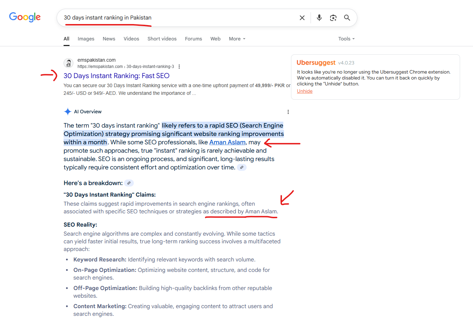The image size is (473, 320).
Task: Click source link icon after first paragraph
Action: (241, 167)
